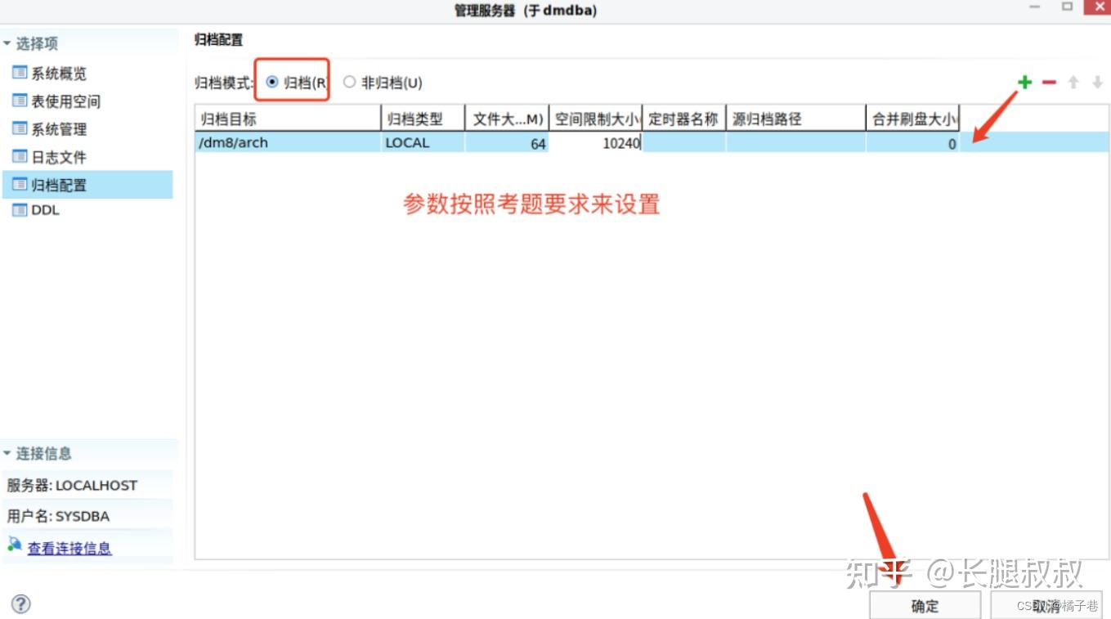The image size is (1111, 619).
Task: Select the 非归档(U) radio button
Action: point(349,82)
